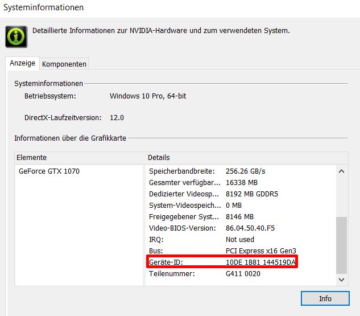Click the vertical scrollbar thumb
Image resolution: width=360 pixels, height=316 pixels.
coord(341,245)
